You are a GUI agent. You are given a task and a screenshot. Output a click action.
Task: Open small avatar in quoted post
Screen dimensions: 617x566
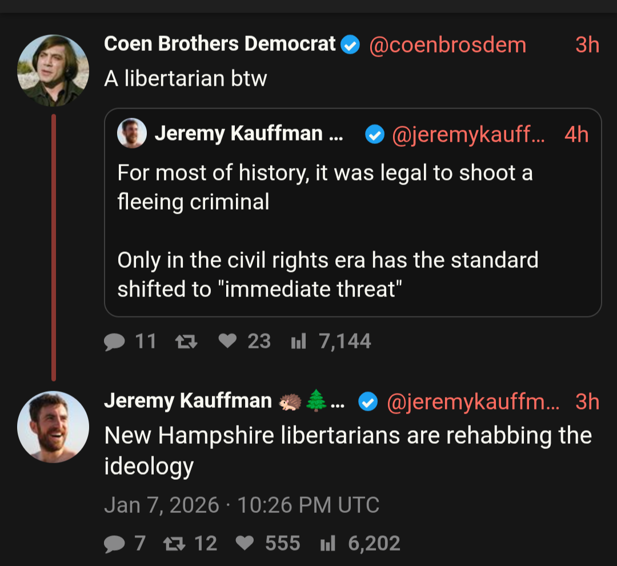pos(132,134)
